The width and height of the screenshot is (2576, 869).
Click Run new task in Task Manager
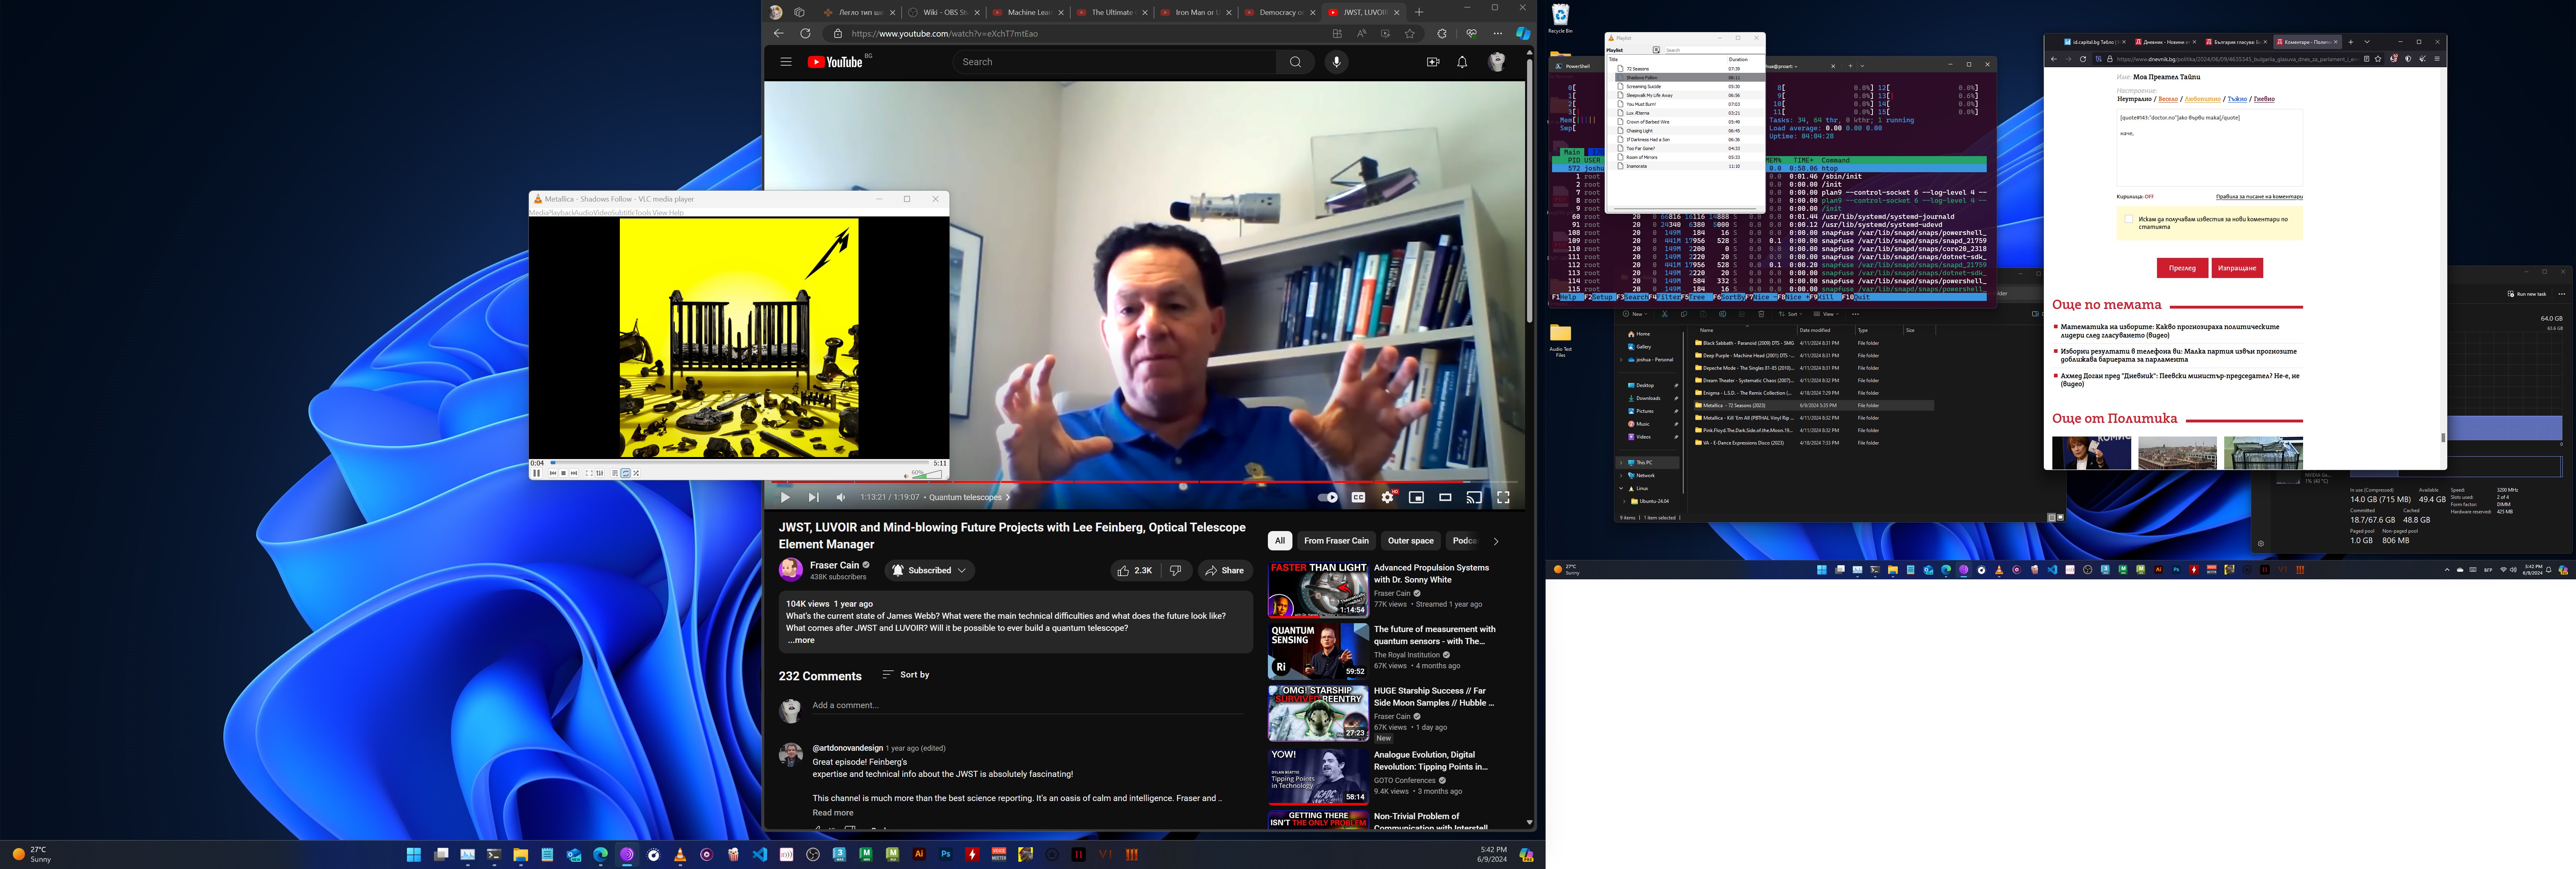pos(2527,294)
